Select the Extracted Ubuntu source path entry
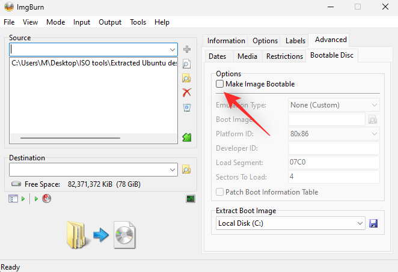Screen dimensions: 398x272 (93, 63)
